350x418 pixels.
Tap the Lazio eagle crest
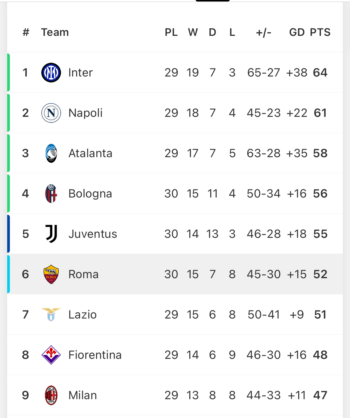(x=51, y=315)
